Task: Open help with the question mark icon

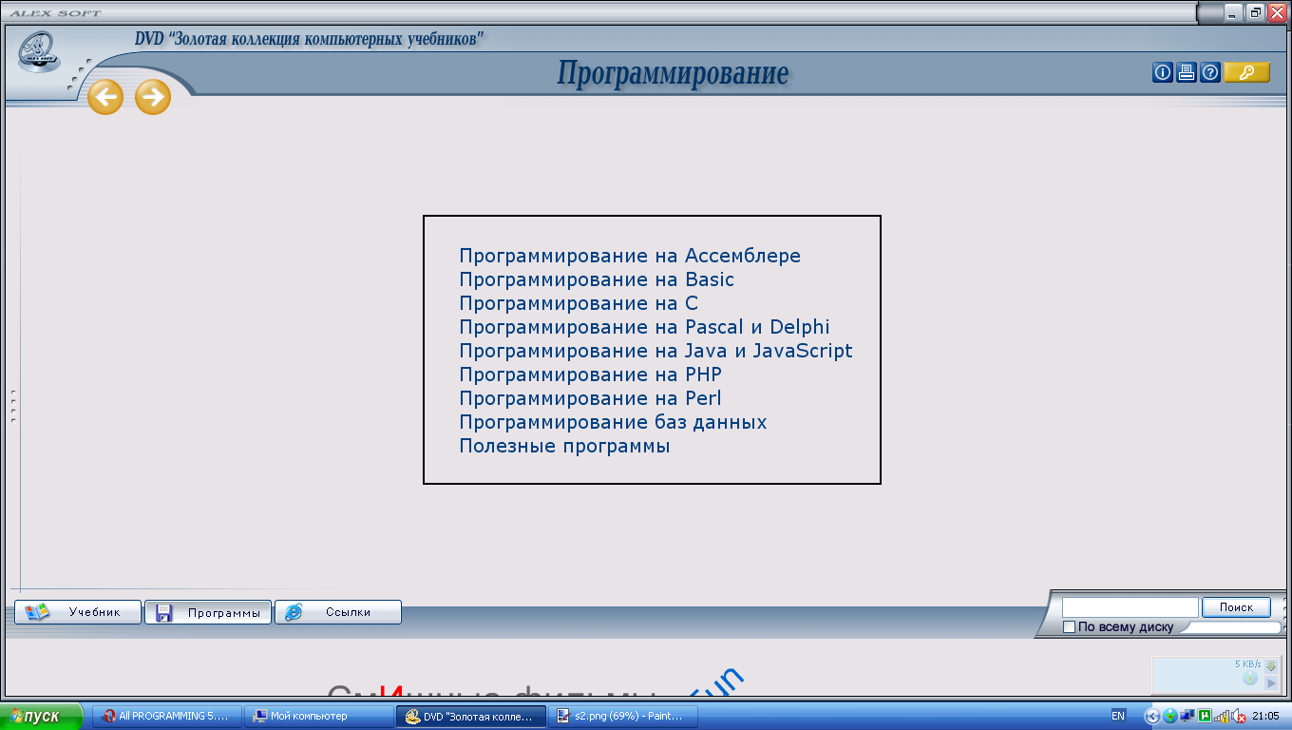Action: 1209,73
